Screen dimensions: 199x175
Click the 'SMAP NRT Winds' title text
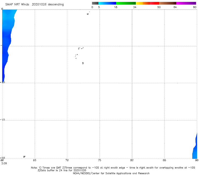[x=17, y=5]
